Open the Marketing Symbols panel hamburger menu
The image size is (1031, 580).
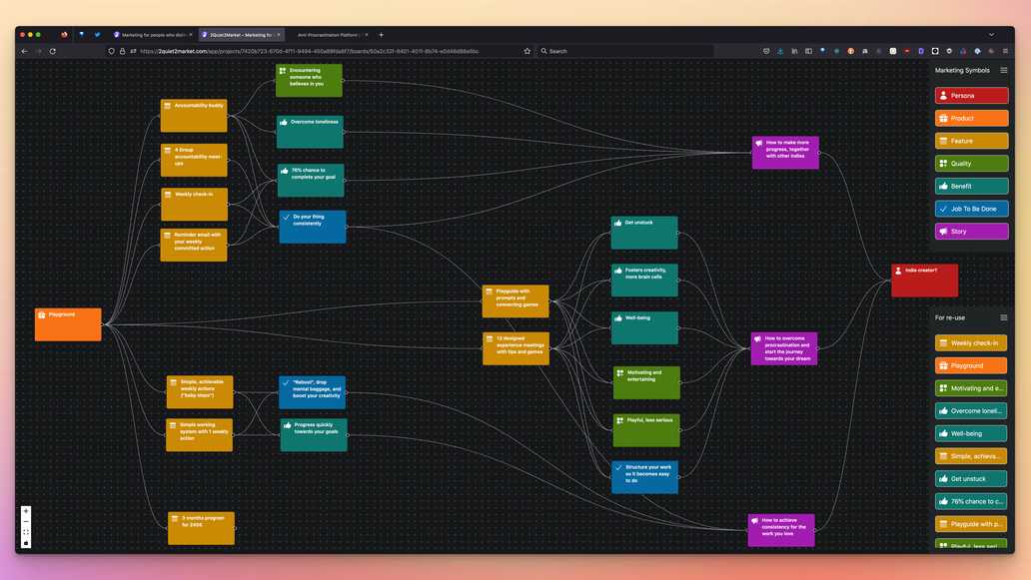click(x=1004, y=71)
